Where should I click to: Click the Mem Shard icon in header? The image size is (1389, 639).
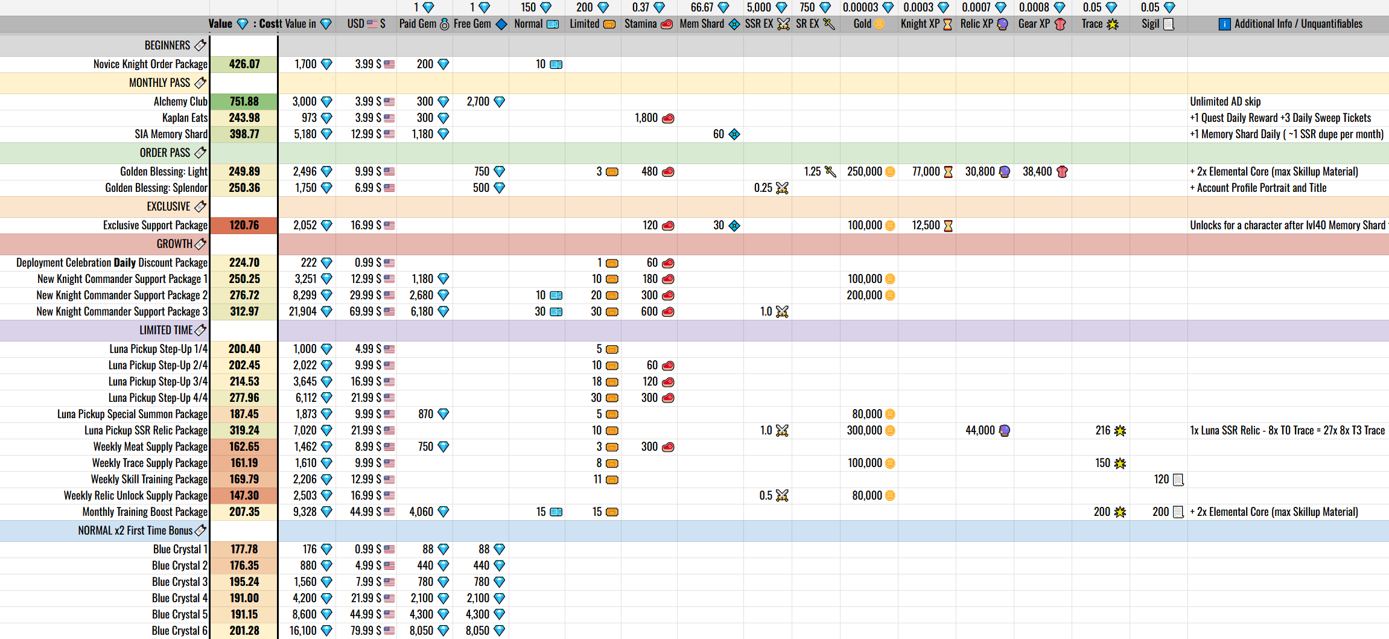(x=734, y=24)
